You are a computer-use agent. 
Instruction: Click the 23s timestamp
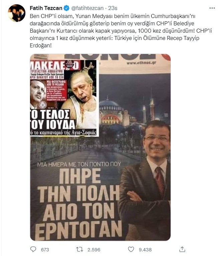(x=113, y=8)
